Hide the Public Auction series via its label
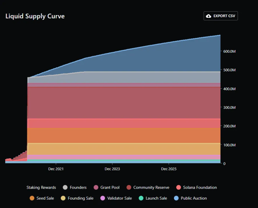 point(194,198)
